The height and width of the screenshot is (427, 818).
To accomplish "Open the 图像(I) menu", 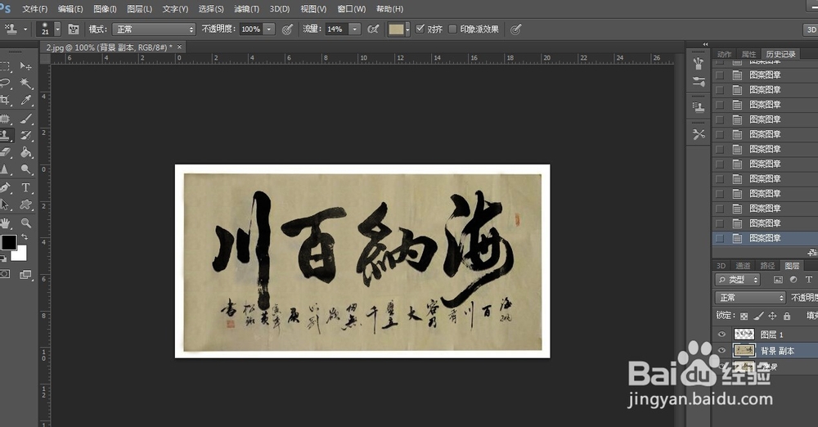I will (x=105, y=9).
